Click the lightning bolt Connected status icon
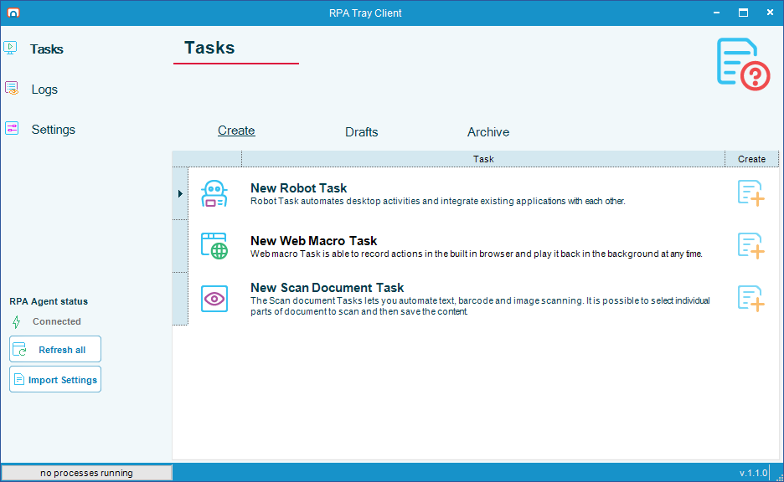 (17, 321)
